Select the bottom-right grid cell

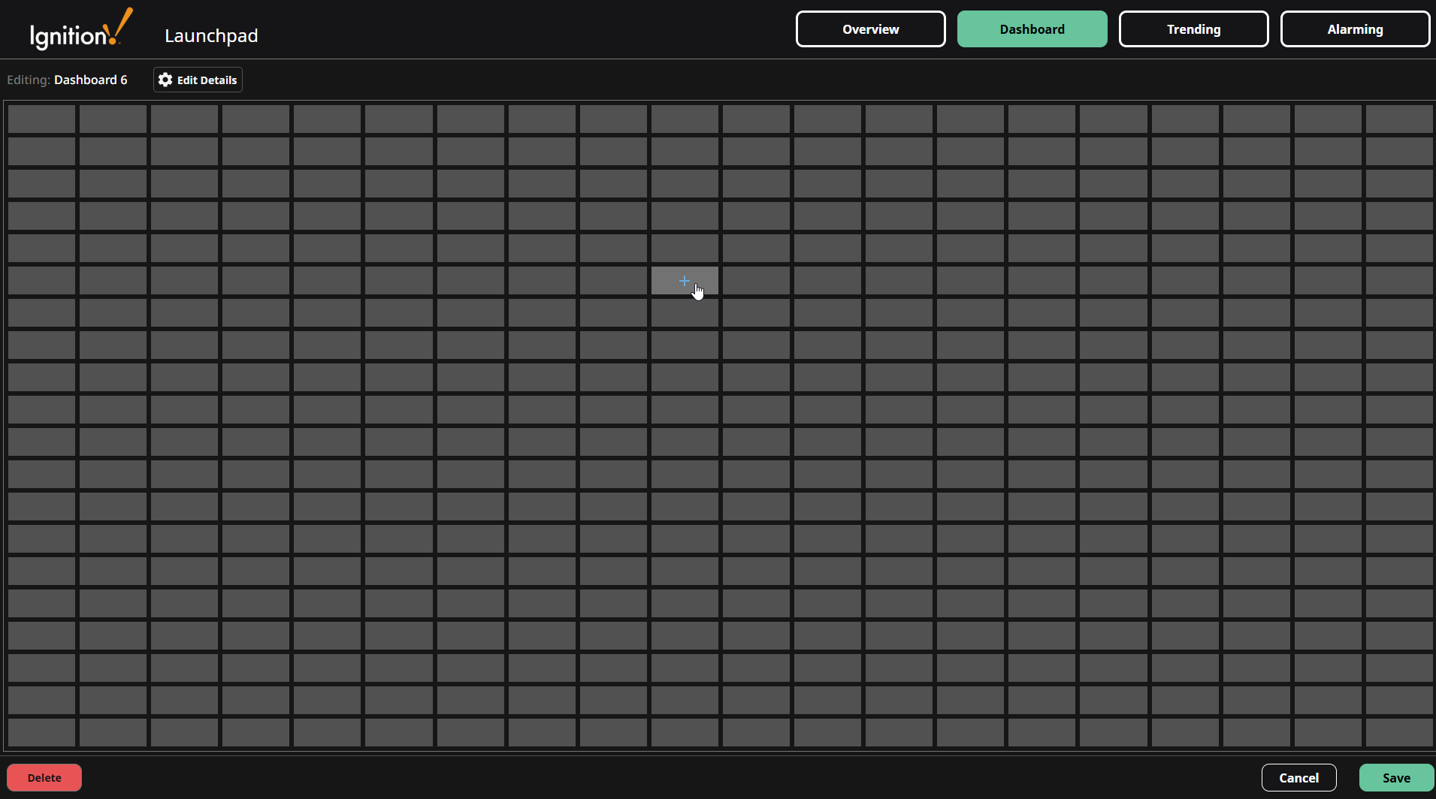point(1399,732)
